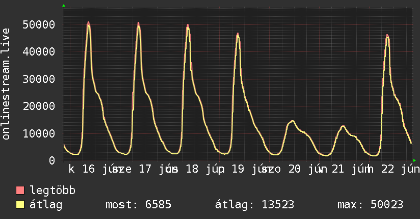
Task: Click the peak of the 17 jún spike
Action: point(139,23)
